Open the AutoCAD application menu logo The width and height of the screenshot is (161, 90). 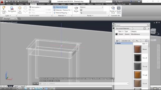coord(2,2)
